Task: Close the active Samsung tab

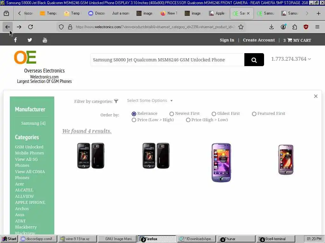Action: [248, 13]
